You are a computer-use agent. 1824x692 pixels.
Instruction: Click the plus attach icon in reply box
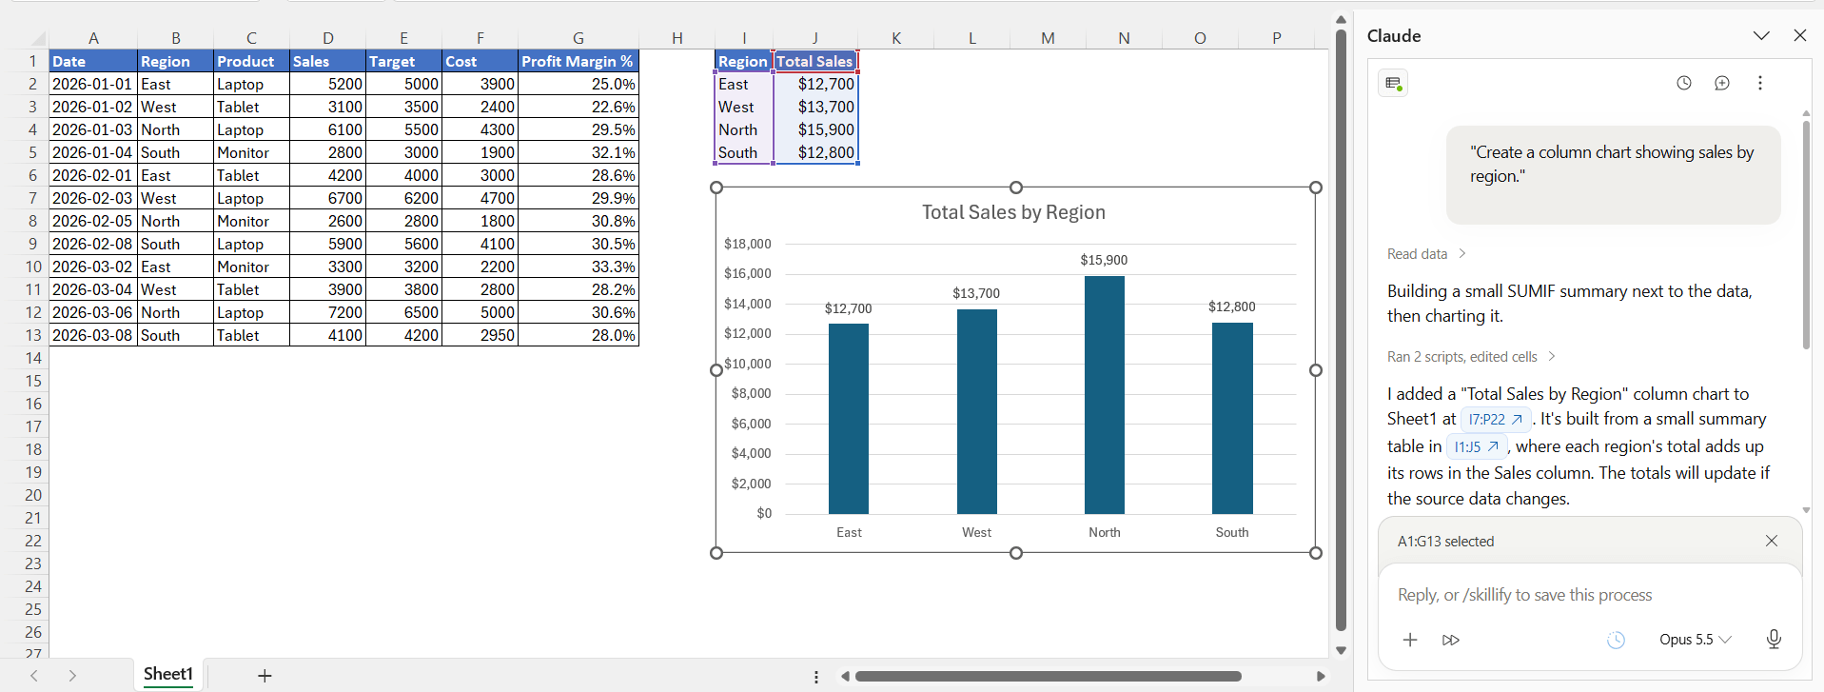1410,640
